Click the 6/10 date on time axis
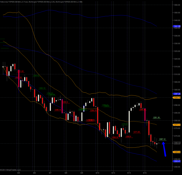The width and height of the screenshot is (182, 175). tap(97, 172)
